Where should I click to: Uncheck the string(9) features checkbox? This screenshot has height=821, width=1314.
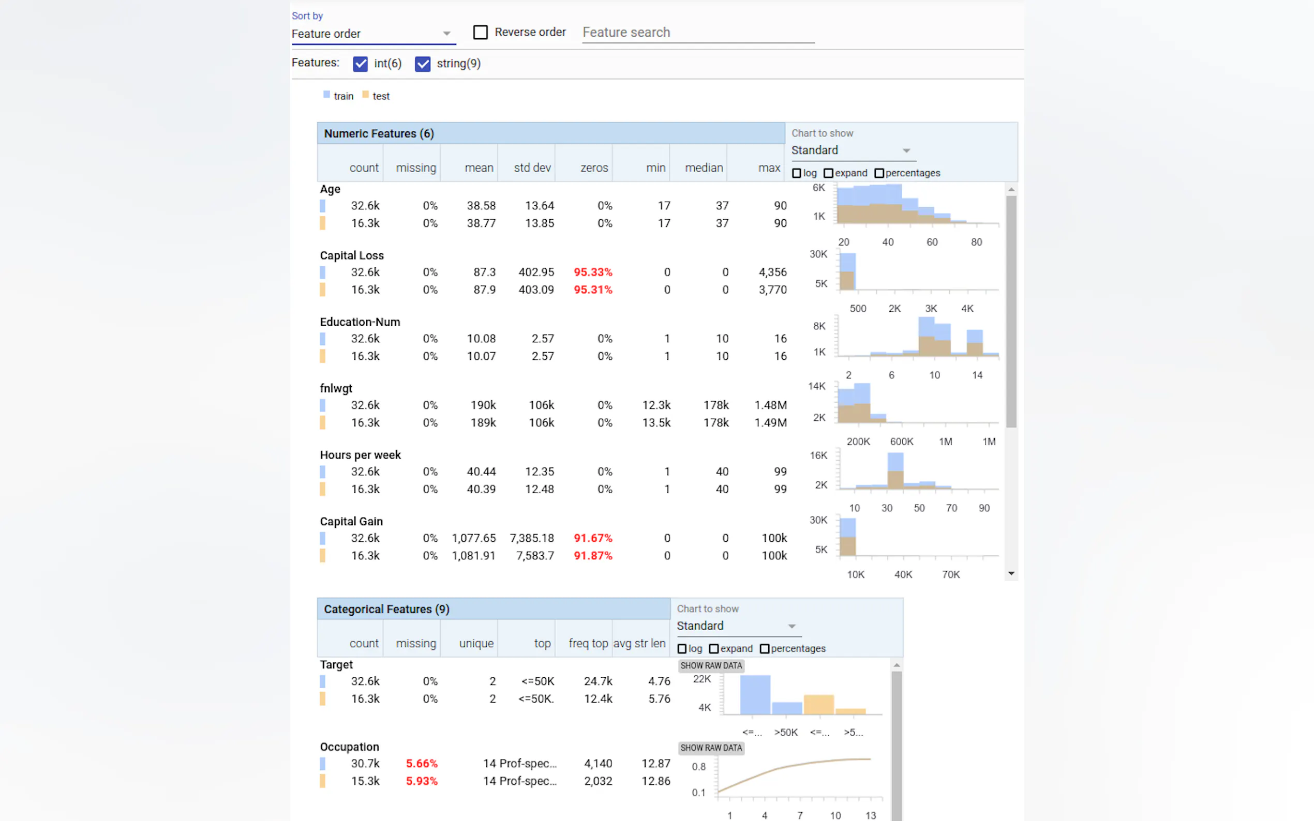click(x=423, y=64)
